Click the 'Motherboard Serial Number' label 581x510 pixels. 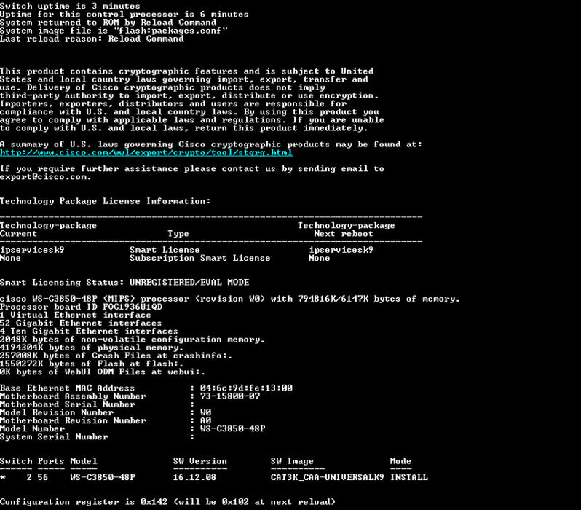pos(68,404)
